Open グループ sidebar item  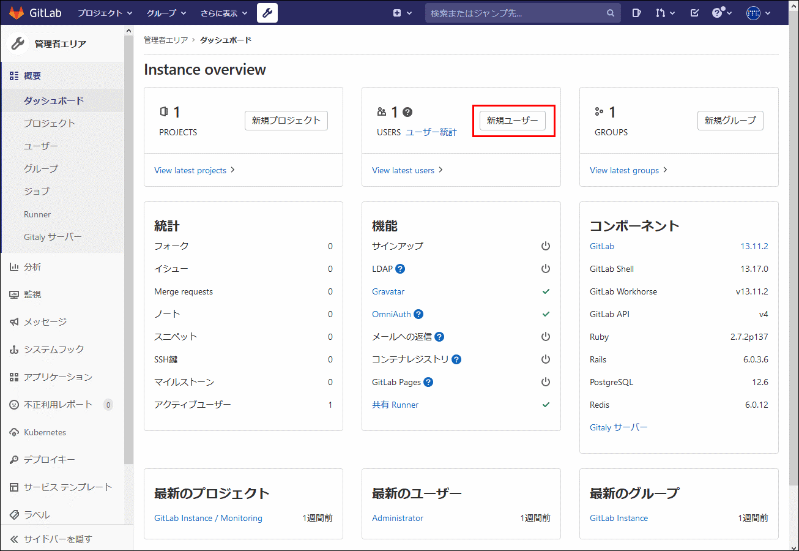pyautogui.click(x=62, y=168)
